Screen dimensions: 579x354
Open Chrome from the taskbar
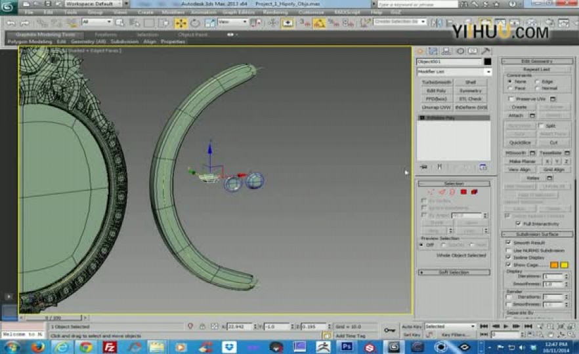pos(85,347)
